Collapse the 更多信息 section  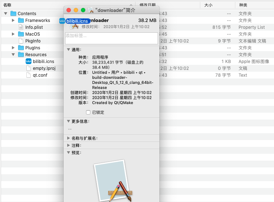click(x=69, y=121)
